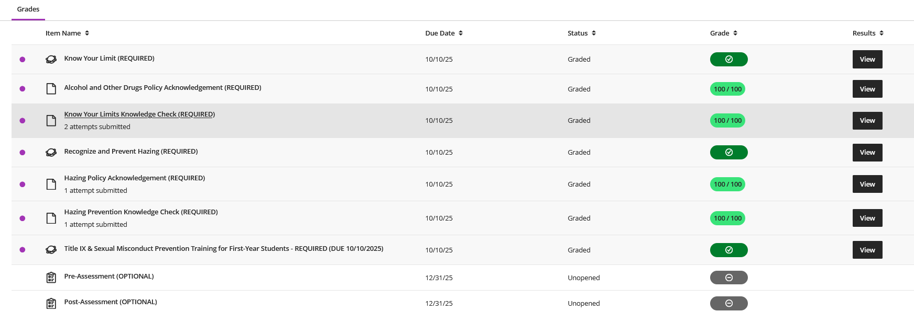
Task: Click gray ungraded pill for Pre-Assessment
Action: (728, 278)
